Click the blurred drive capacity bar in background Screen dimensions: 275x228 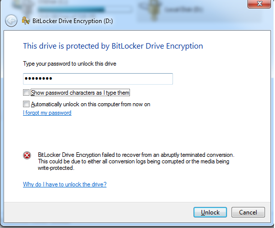point(84,10)
